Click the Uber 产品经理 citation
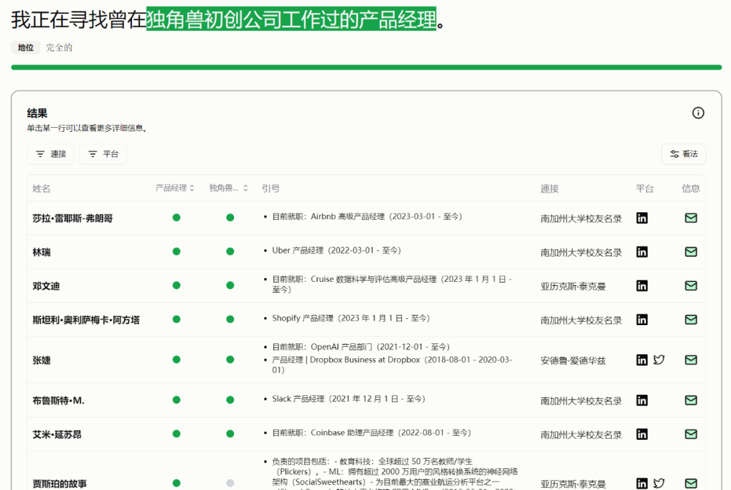Image resolution: width=731 pixels, height=490 pixels. (x=336, y=250)
